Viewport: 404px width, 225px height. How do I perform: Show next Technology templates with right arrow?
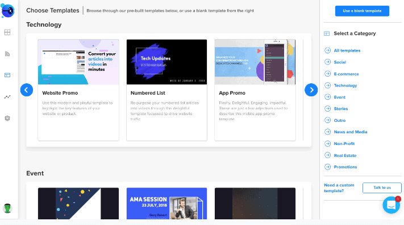click(311, 90)
